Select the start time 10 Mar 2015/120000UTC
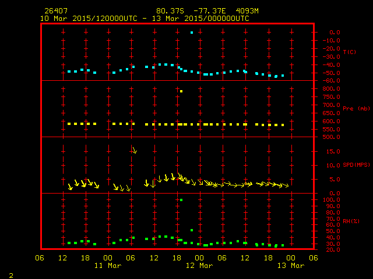 89,19
